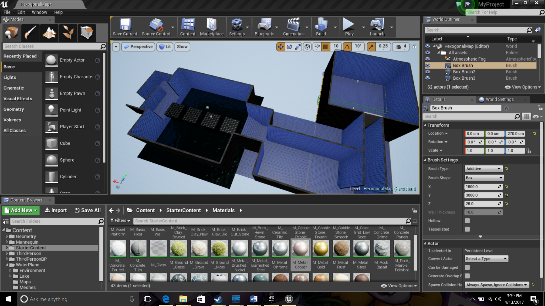Click the Save All button

coord(88,210)
